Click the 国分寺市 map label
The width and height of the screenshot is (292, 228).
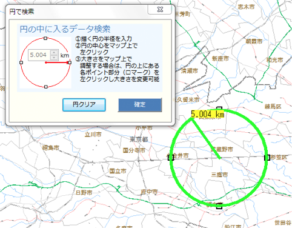point(134,150)
